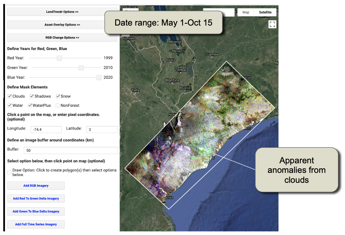The width and height of the screenshot is (345, 235).
Task: Uncheck the Shadows mask checkbox
Action: pos(32,96)
